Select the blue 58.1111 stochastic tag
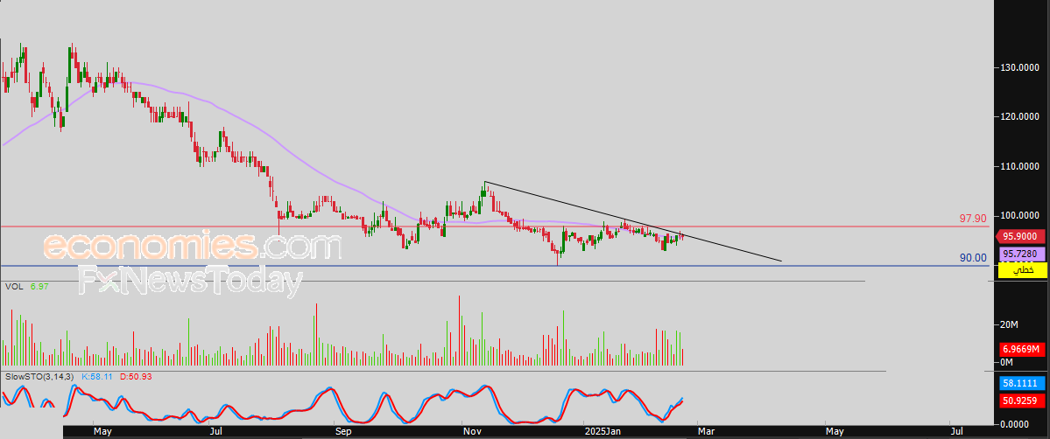This screenshot has width=1050, height=439. tap(1022, 384)
